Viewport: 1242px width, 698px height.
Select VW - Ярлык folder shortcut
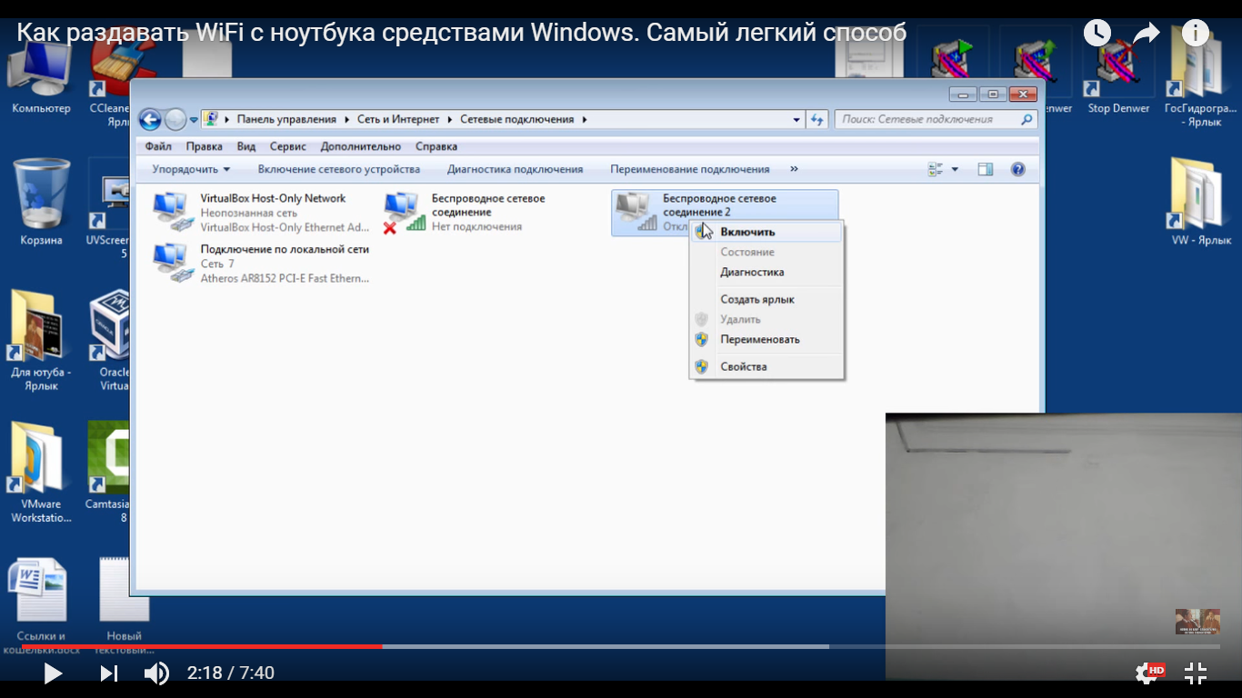tap(1200, 202)
